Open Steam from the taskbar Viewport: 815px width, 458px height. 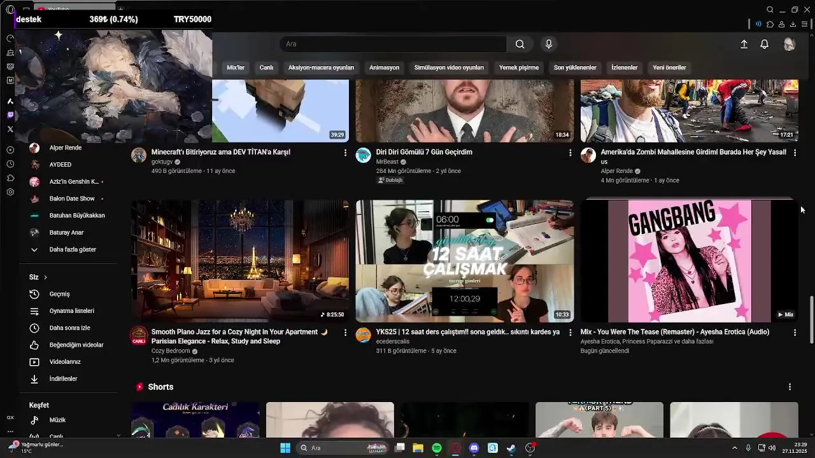coord(511,448)
